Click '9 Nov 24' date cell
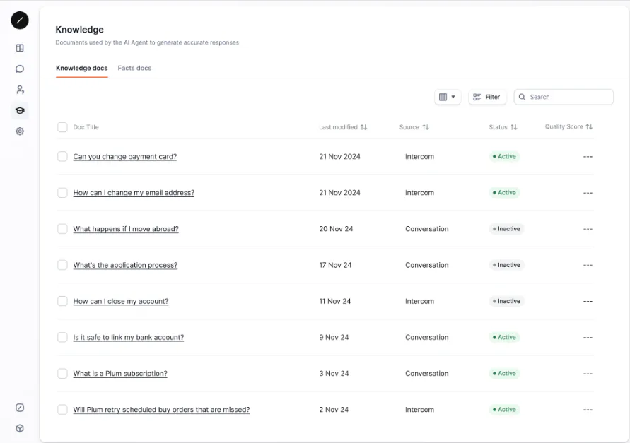630x443 pixels. 334,337
